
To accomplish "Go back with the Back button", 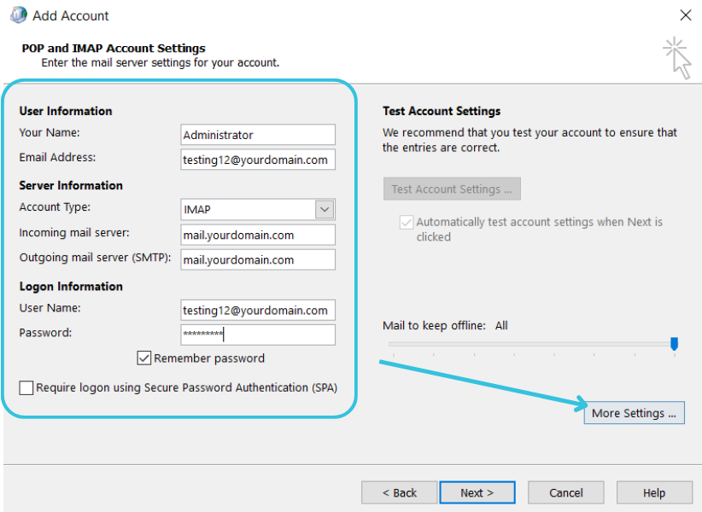I will point(400,492).
